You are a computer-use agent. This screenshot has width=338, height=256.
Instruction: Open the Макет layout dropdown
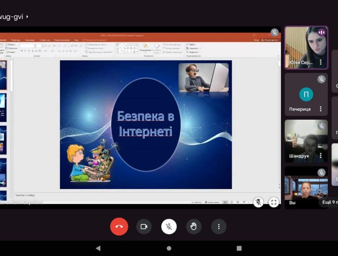[11, 44]
